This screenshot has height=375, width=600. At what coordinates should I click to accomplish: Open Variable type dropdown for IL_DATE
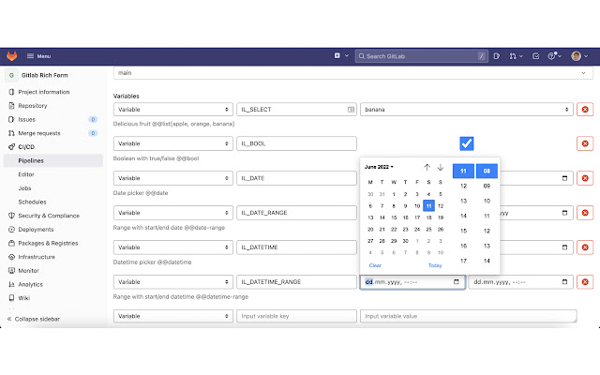172,178
